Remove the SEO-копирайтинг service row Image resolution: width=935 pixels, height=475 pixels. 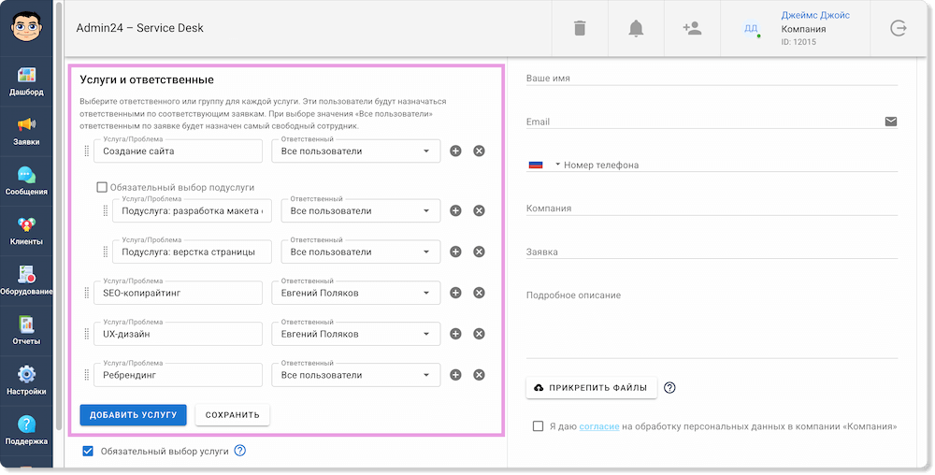[x=479, y=293]
